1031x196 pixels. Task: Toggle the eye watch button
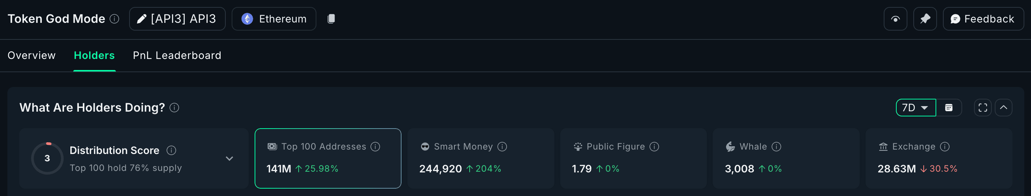click(x=895, y=19)
